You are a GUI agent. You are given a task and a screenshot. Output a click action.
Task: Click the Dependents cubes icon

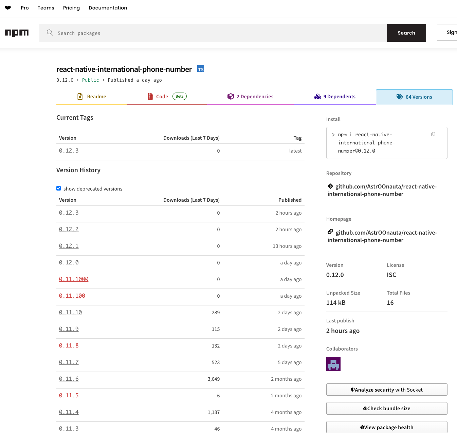317,97
